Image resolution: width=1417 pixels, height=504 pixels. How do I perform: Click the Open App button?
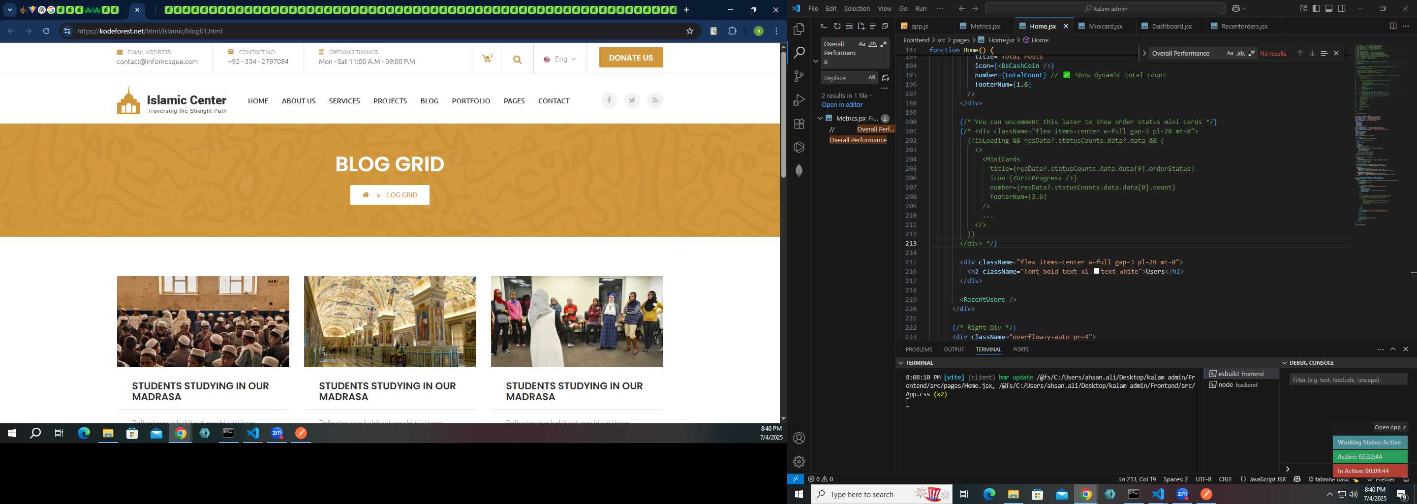[x=1390, y=428]
